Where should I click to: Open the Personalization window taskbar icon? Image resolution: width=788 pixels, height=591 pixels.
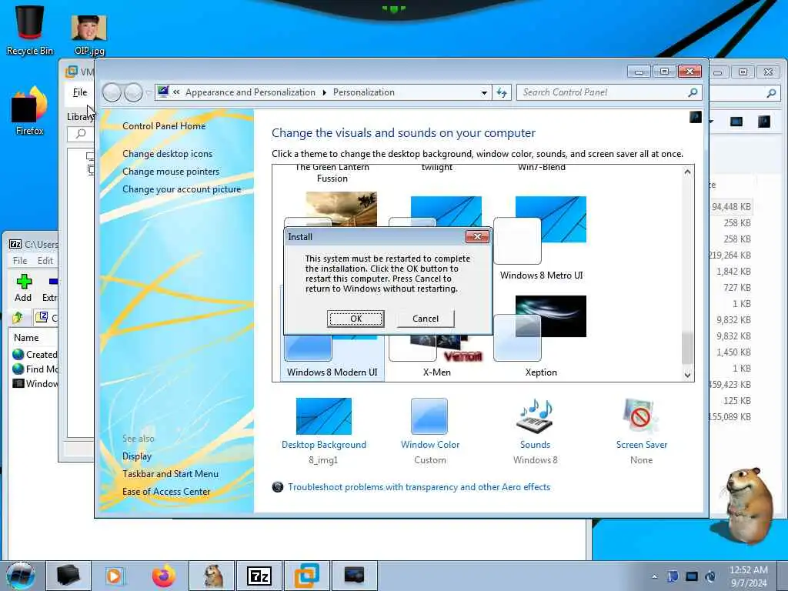click(x=354, y=576)
